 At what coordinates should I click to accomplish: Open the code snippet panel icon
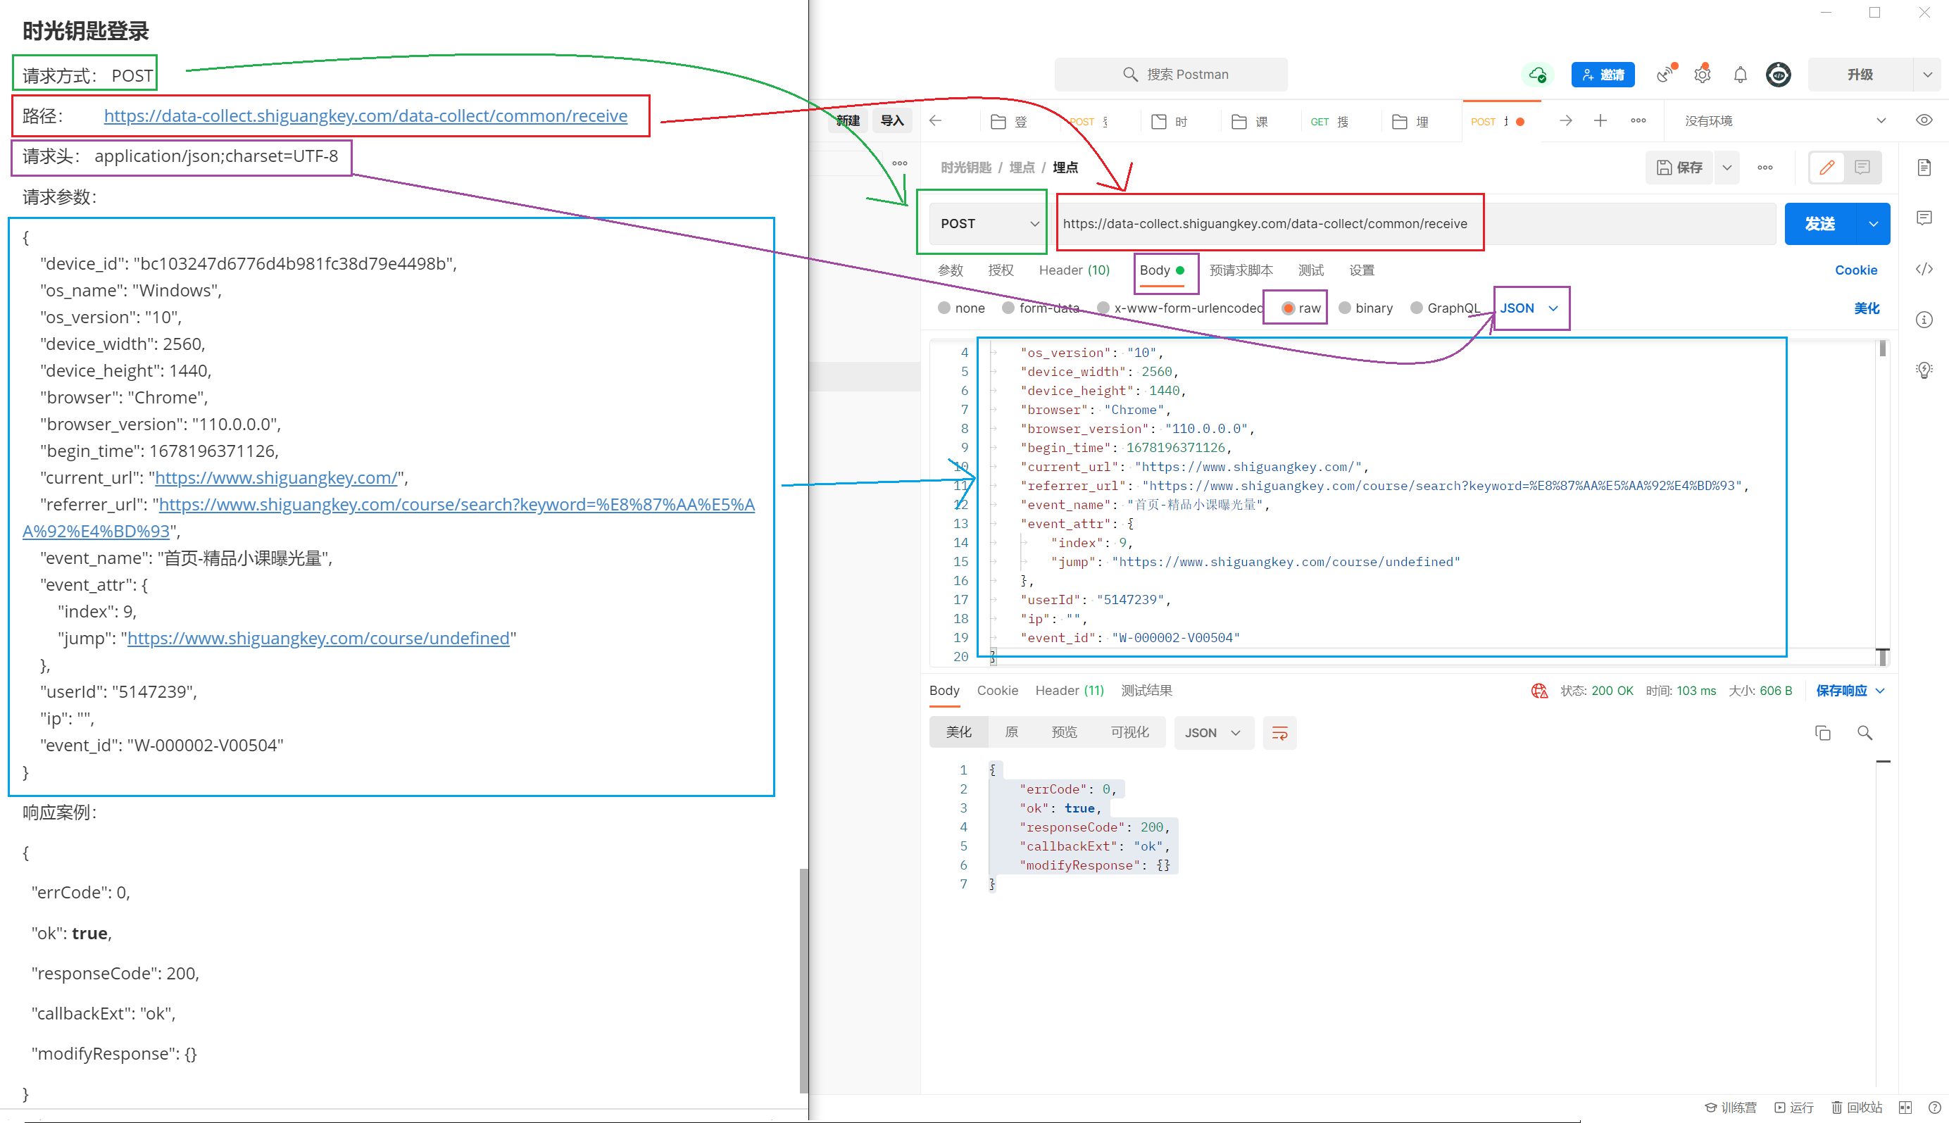(x=1924, y=269)
